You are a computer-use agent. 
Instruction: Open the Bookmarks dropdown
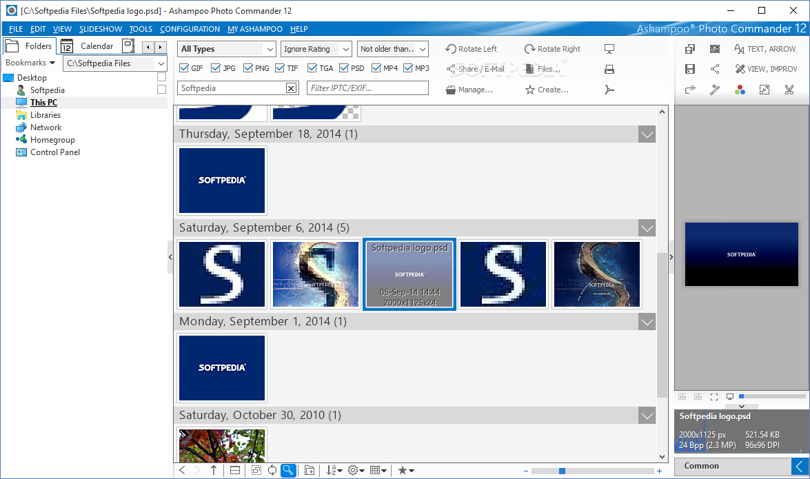tap(30, 63)
